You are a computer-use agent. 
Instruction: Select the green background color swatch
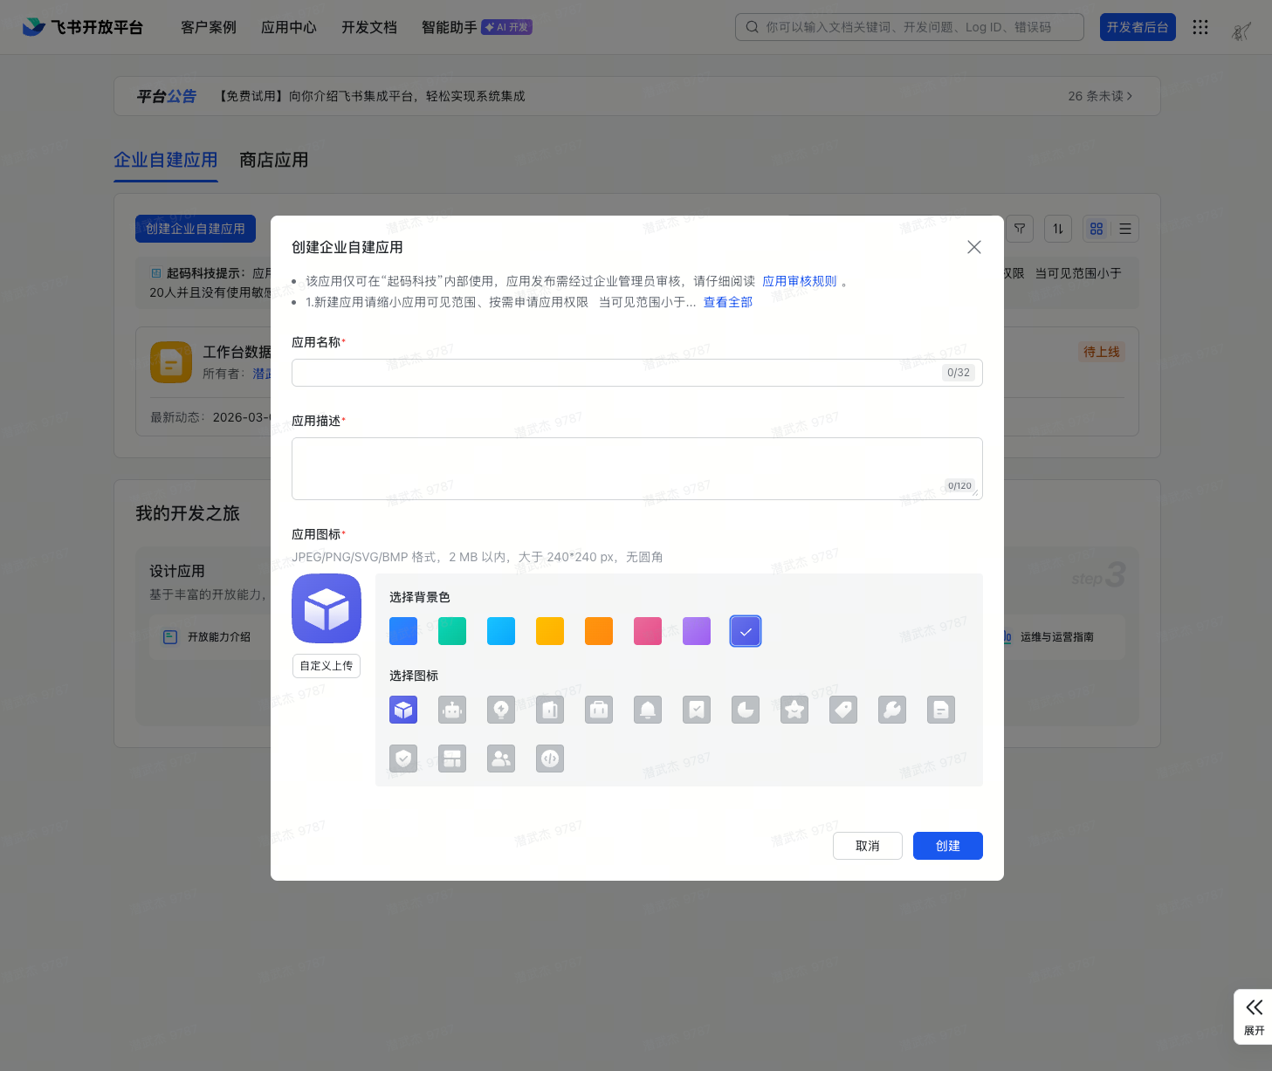[452, 631]
